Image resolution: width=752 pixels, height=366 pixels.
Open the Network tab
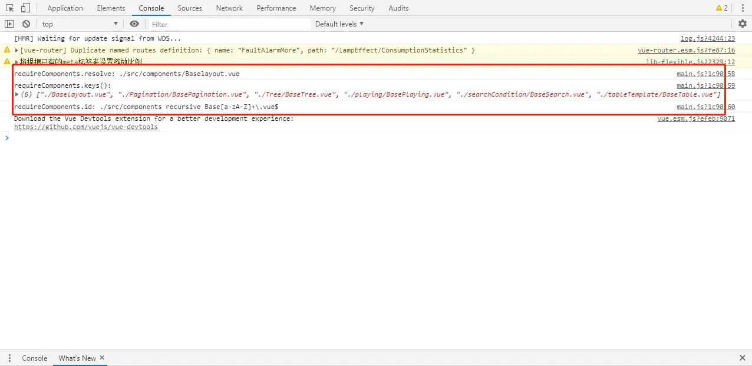(x=229, y=8)
